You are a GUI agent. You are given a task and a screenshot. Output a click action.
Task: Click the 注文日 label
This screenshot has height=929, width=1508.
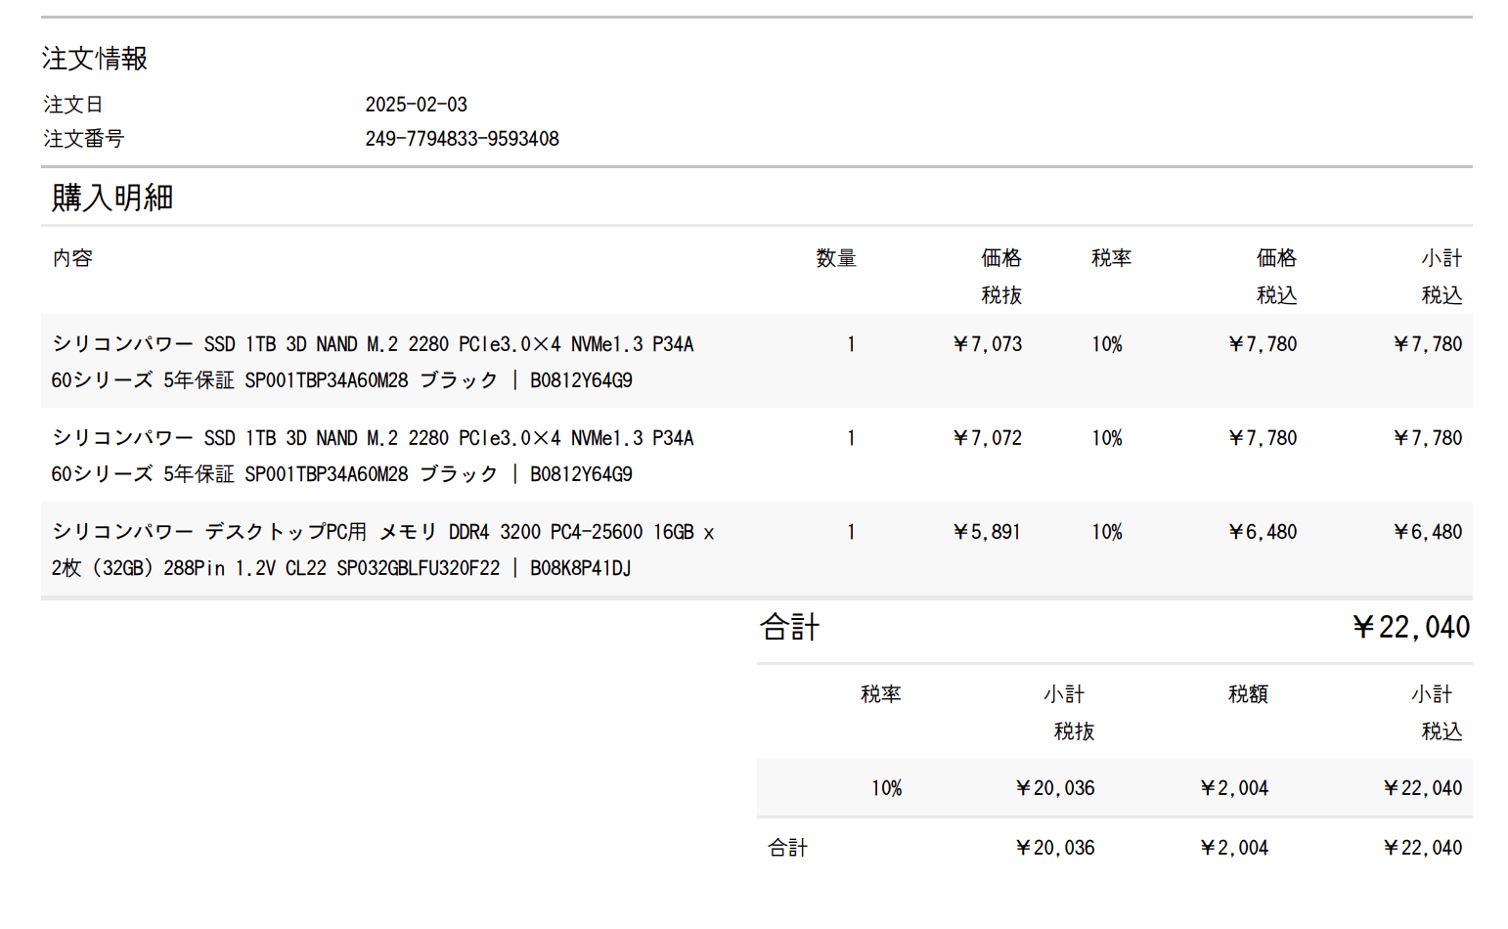click(73, 105)
